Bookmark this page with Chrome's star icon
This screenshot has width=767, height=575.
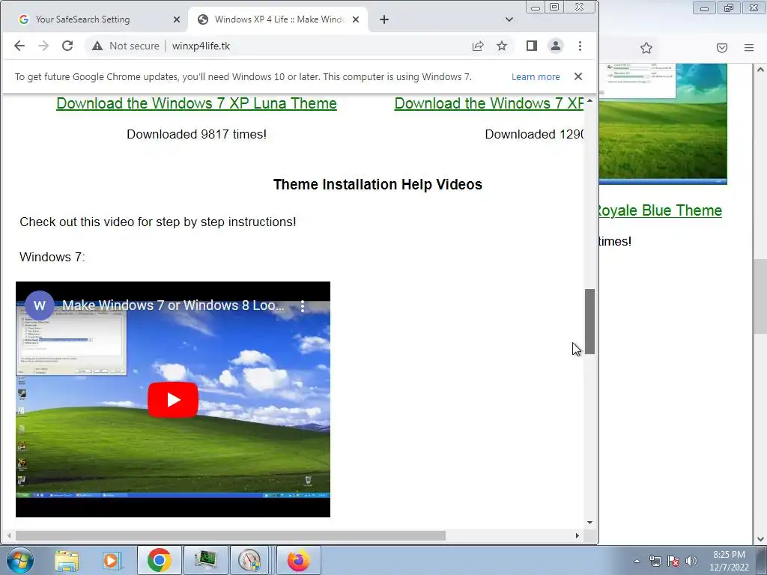point(502,46)
